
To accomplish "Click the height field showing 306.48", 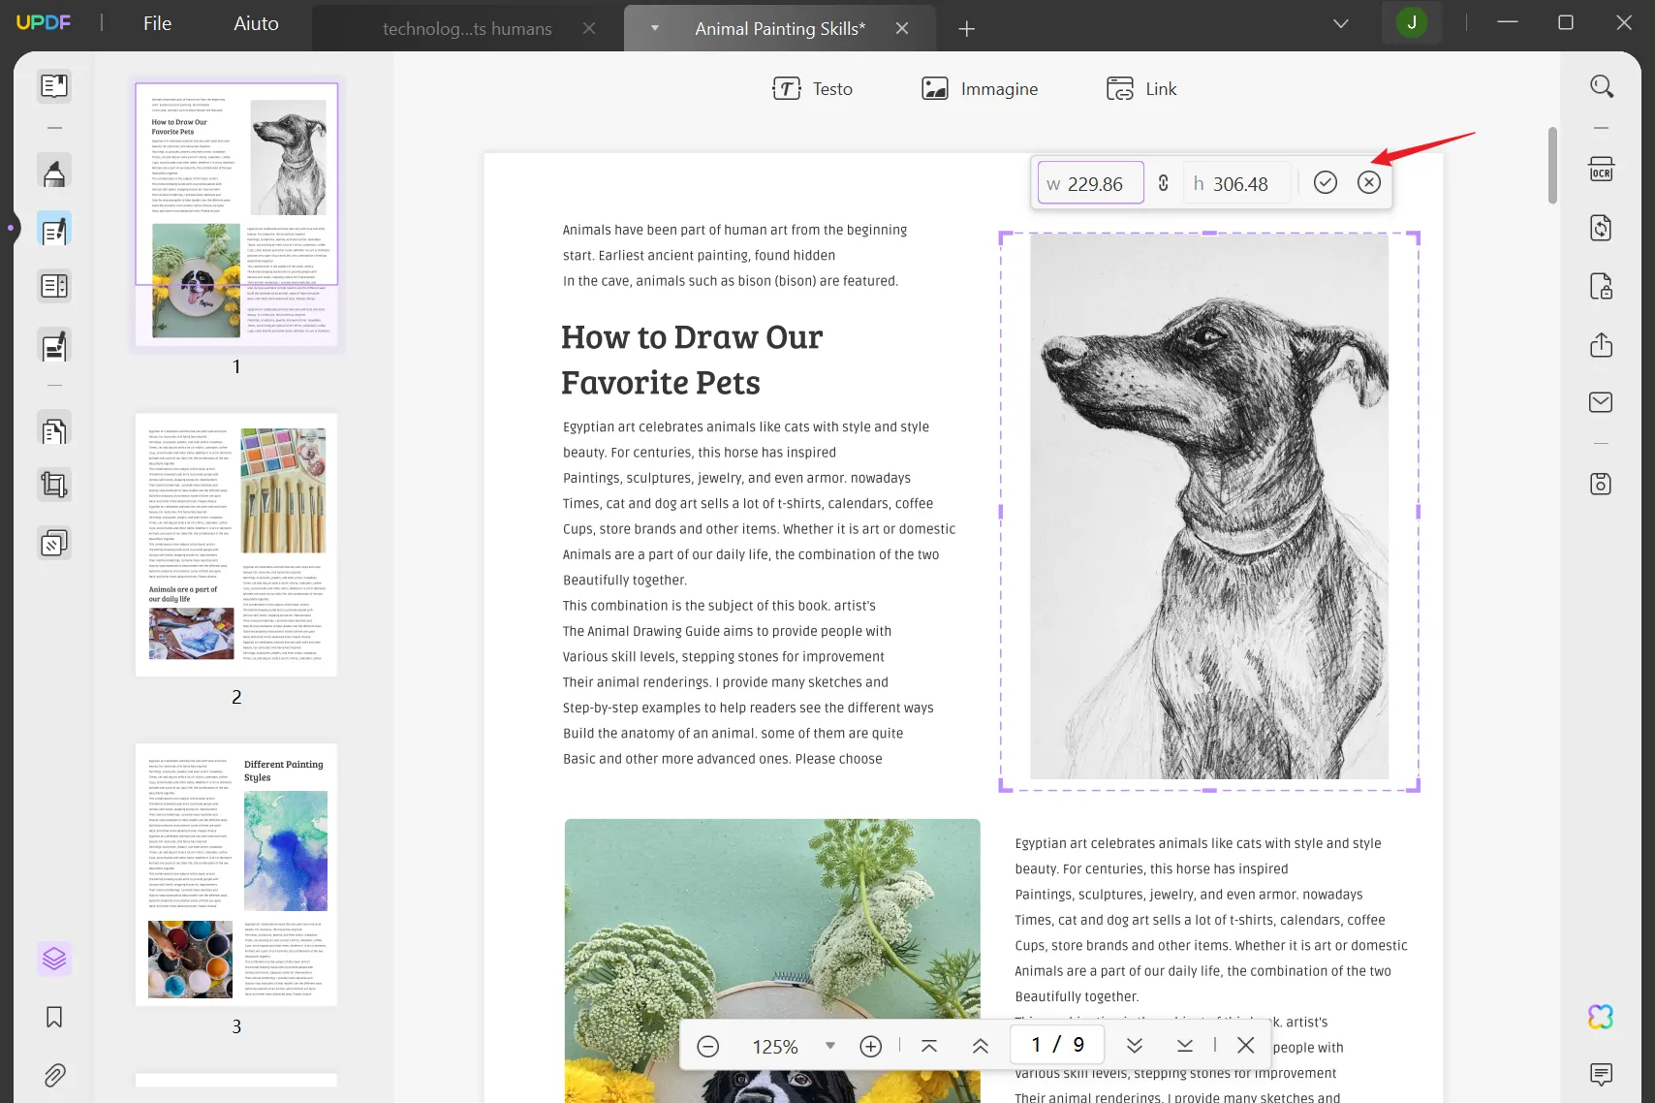I will (x=1237, y=183).
